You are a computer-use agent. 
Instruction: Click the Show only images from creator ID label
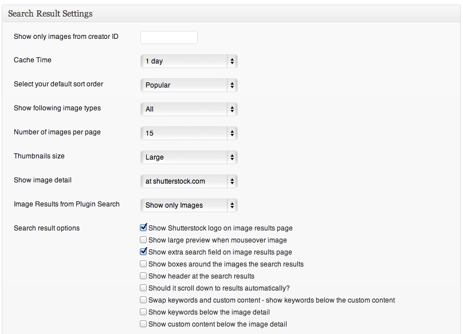click(66, 37)
